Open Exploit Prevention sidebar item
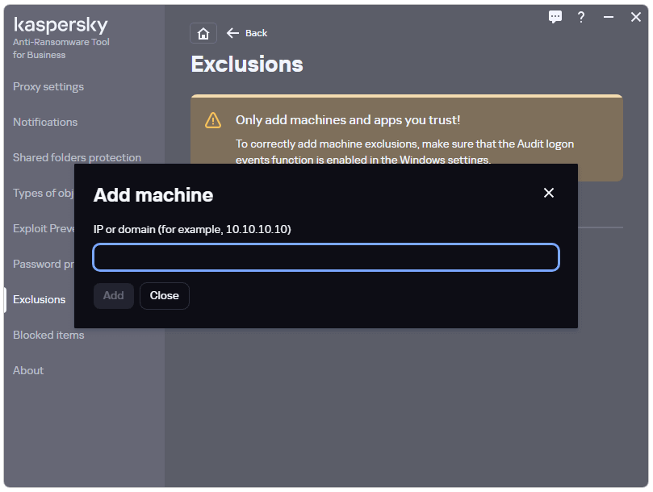Screen dimensions: 653x492 (44, 228)
